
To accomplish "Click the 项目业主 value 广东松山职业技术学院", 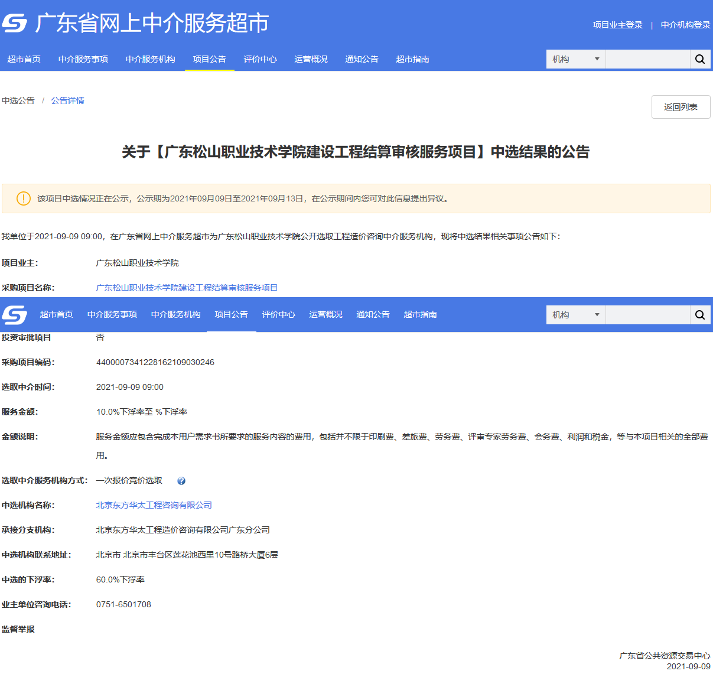I will coord(138,263).
